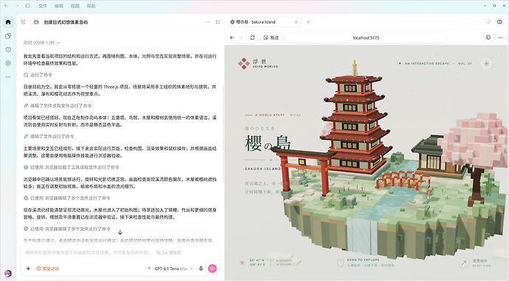Navigate back in the embedded browser
Image resolution: width=509 pixels, height=281 pixels.
coord(232,38)
